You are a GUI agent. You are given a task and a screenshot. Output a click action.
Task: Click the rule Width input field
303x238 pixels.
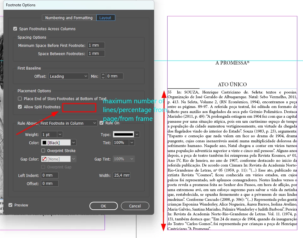point(122,175)
